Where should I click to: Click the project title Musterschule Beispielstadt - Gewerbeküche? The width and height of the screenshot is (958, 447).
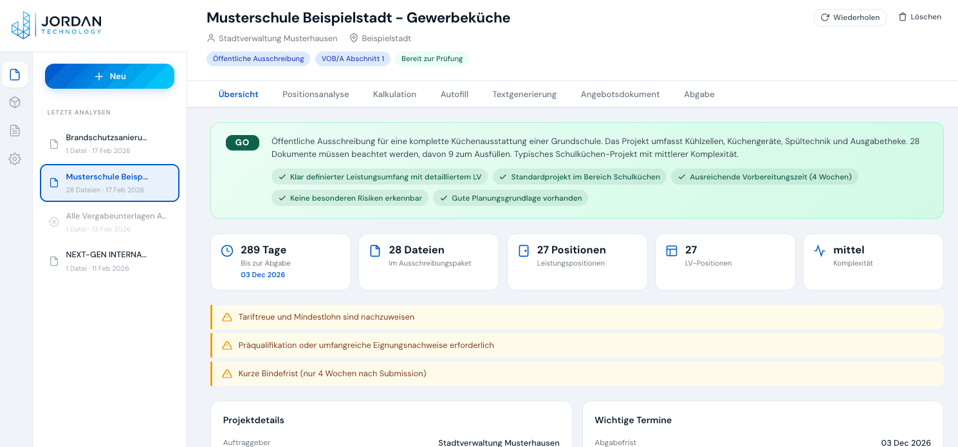pos(358,18)
